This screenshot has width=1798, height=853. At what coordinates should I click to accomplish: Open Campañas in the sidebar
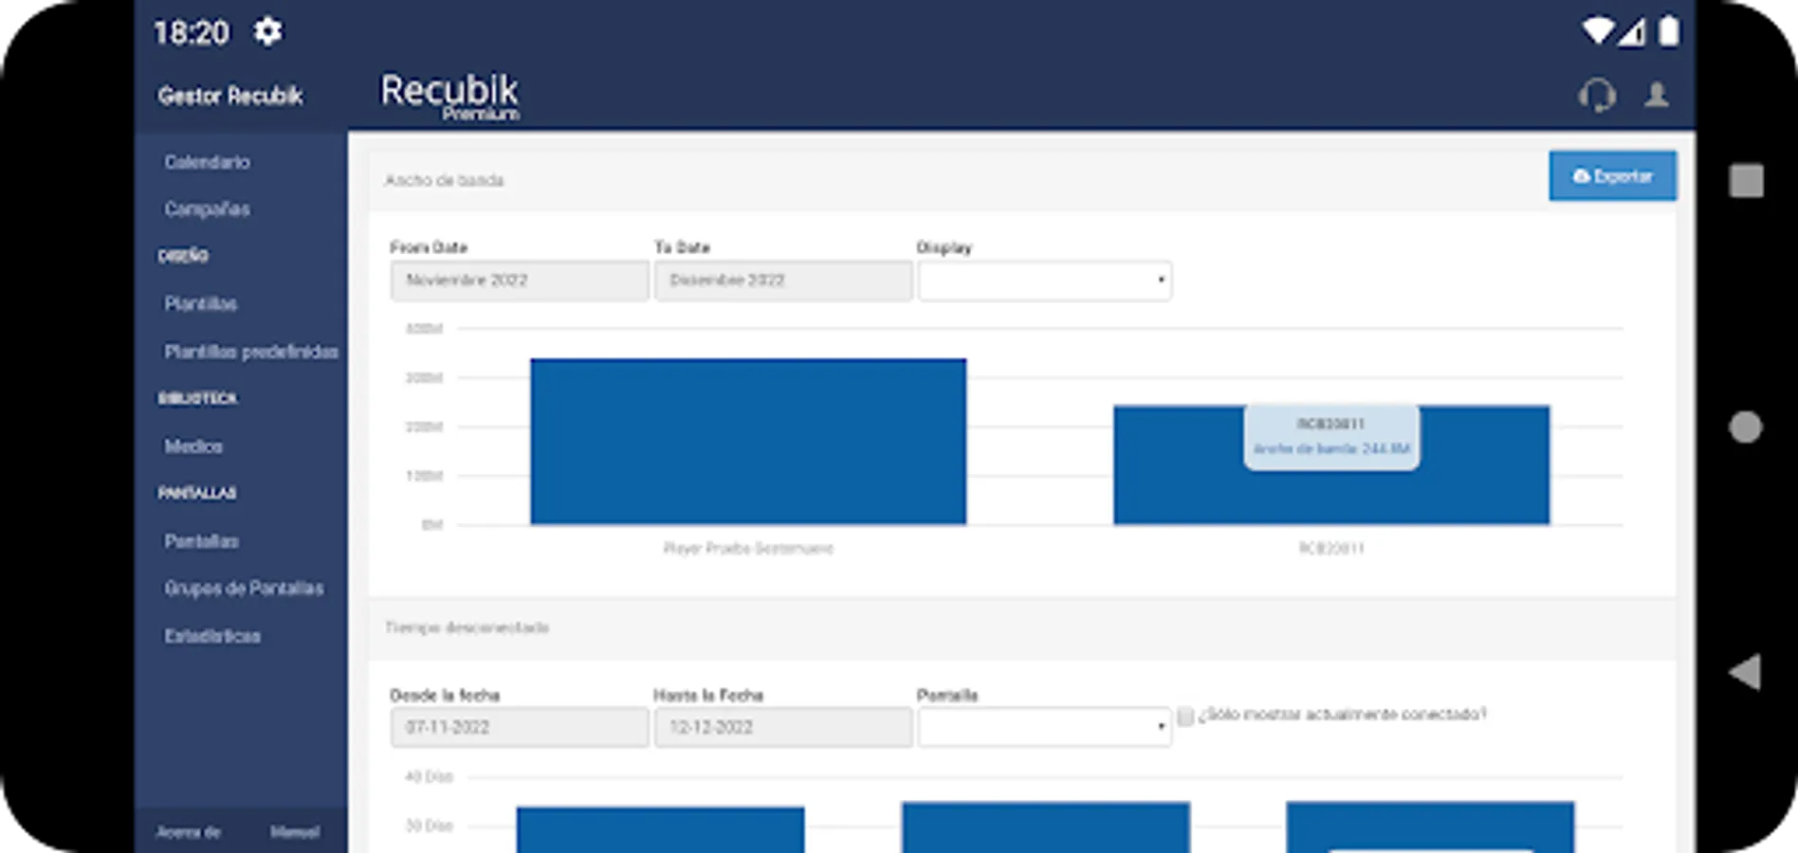click(207, 209)
